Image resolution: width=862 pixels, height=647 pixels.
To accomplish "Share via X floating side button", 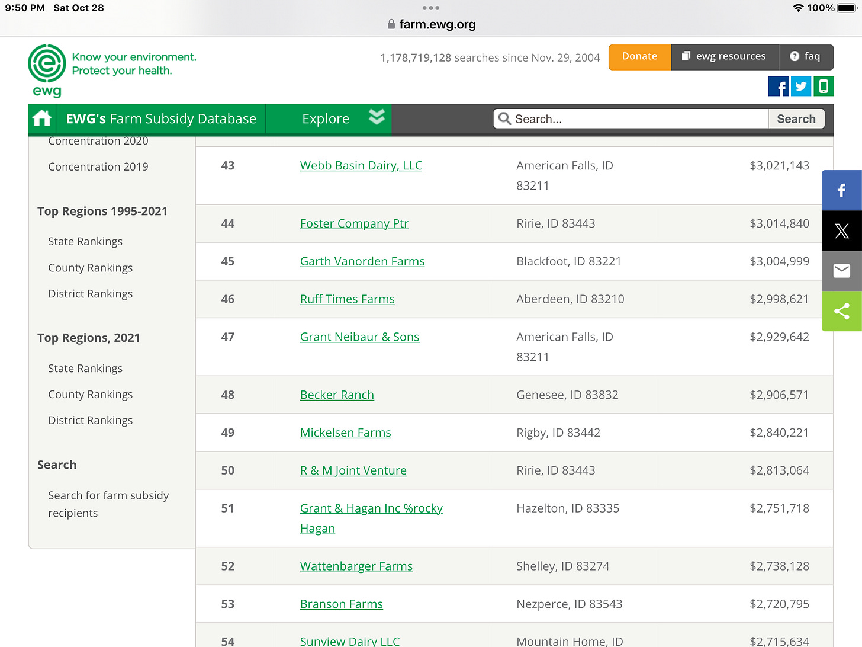I will click(x=842, y=230).
